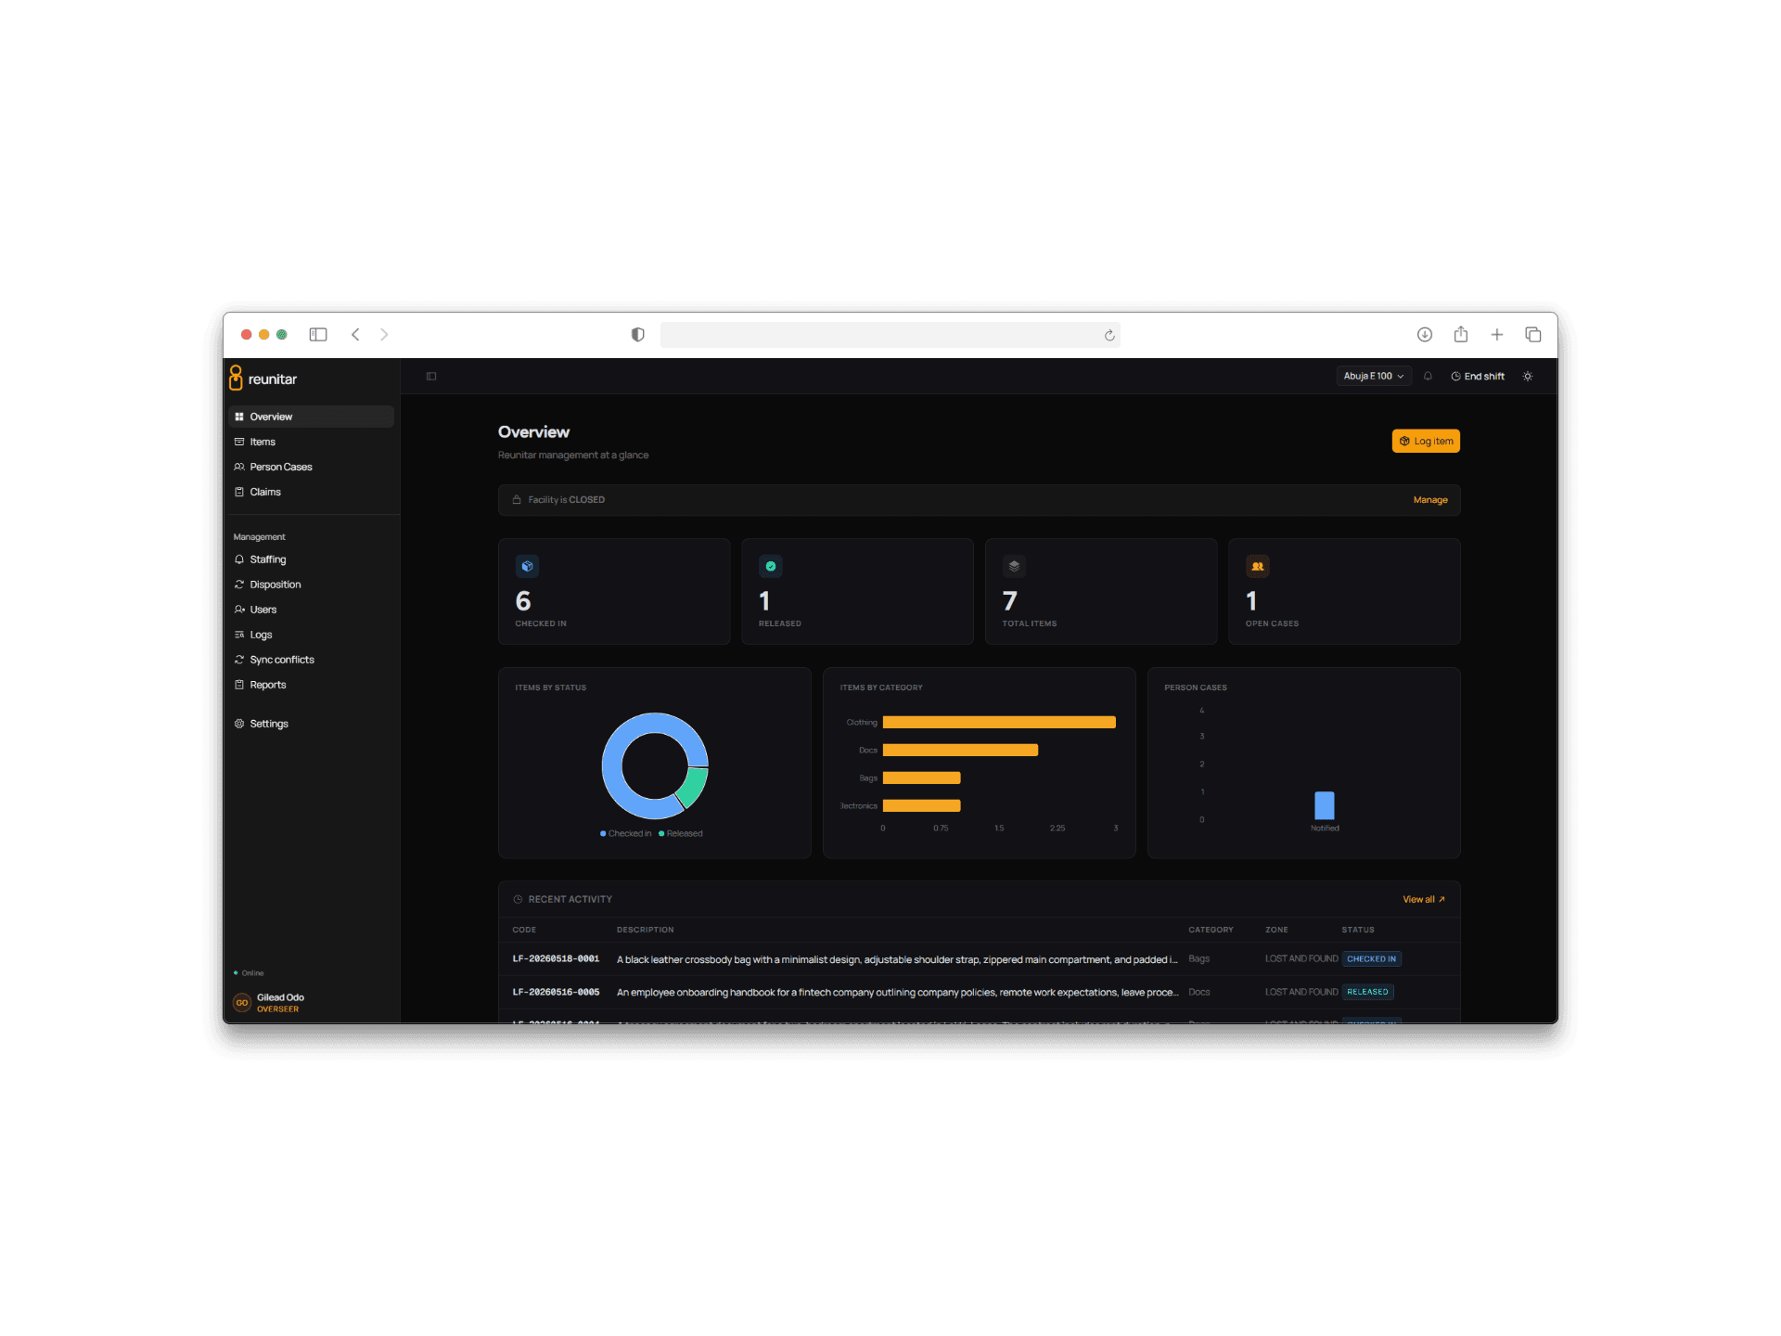The image size is (1781, 1336).
Task: Toggle the light/dark theme sun icon
Action: point(1528,376)
